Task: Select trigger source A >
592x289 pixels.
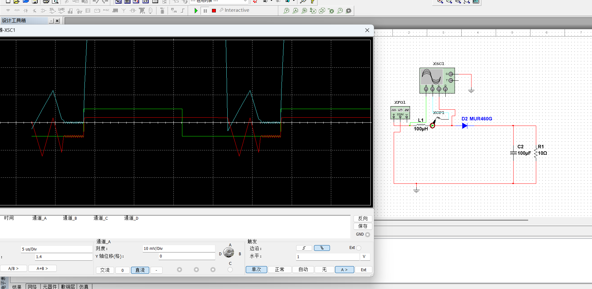Action: (x=344, y=270)
